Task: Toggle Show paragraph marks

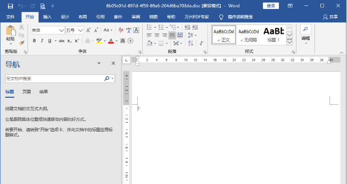Action: point(201,43)
